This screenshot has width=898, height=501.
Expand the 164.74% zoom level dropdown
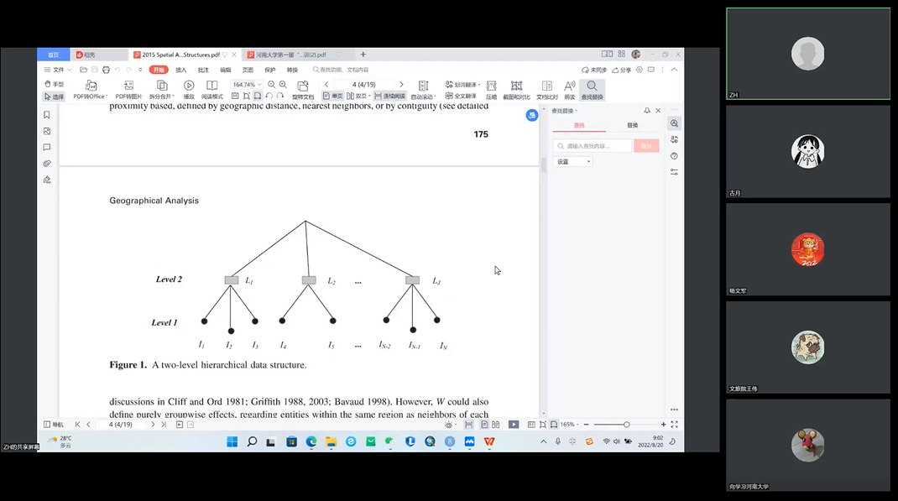point(259,85)
